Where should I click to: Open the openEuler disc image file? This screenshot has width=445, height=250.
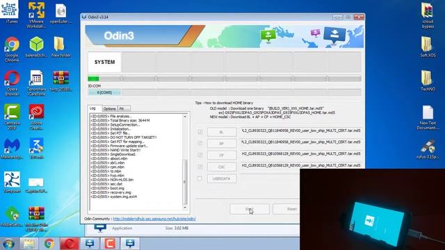(60, 14)
